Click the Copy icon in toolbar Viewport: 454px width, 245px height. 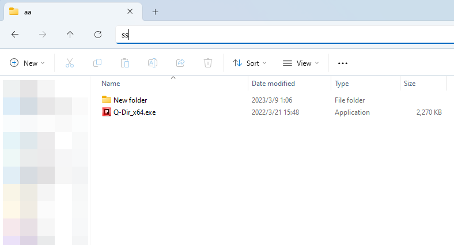97,63
